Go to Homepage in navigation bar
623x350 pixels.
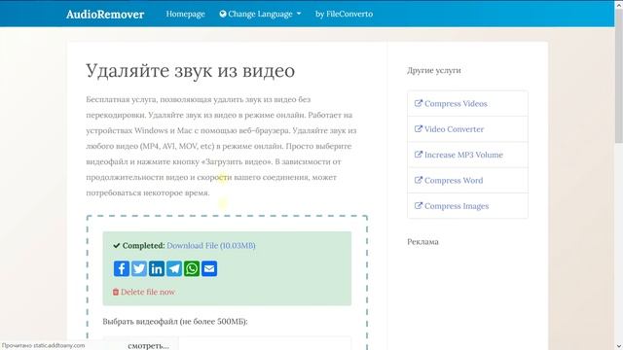pyautogui.click(x=186, y=14)
